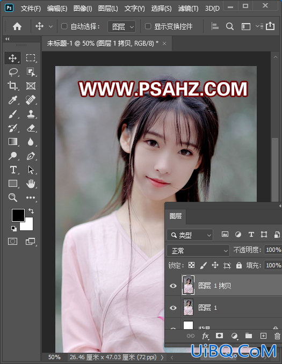Reset default foreground and background colors
This screenshot has width=282, height=364.
tap(14, 229)
